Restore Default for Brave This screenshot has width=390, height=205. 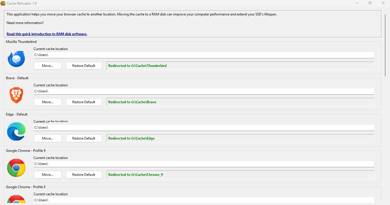click(84, 102)
